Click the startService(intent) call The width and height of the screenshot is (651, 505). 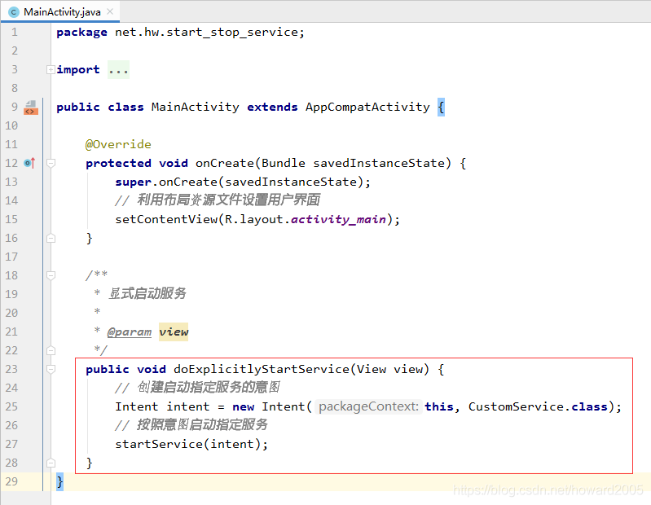(191, 444)
